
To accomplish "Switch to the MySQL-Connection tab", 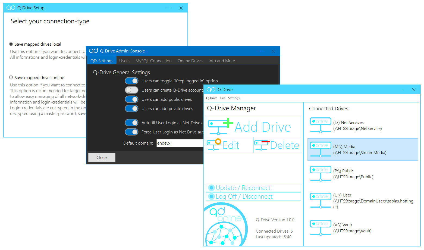I will click(x=153, y=61).
